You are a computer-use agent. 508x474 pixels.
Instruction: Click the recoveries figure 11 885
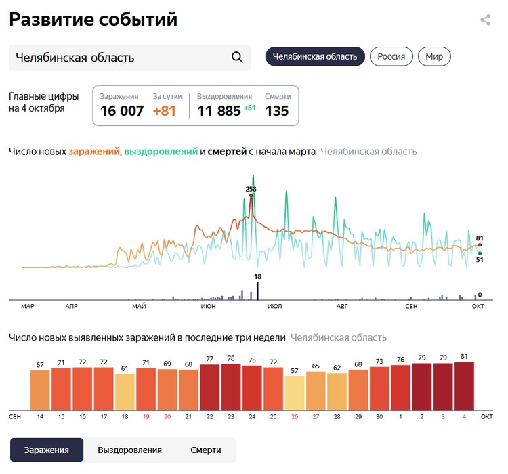(x=219, y=111)
